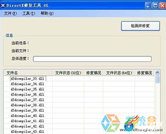Click the 文件状态(64位) column header

119,73
